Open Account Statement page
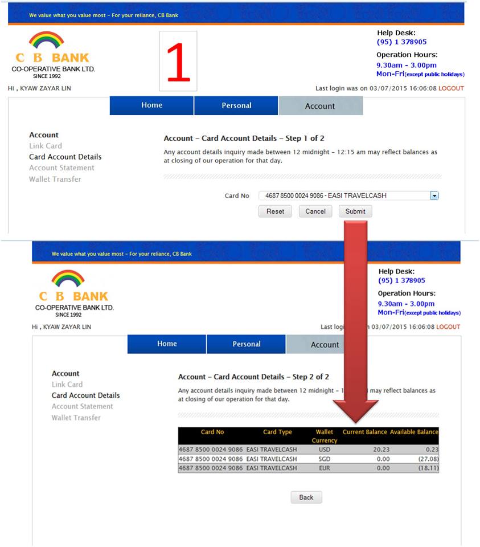The height and width of the screenshot is (547, 480). [61, 168]
